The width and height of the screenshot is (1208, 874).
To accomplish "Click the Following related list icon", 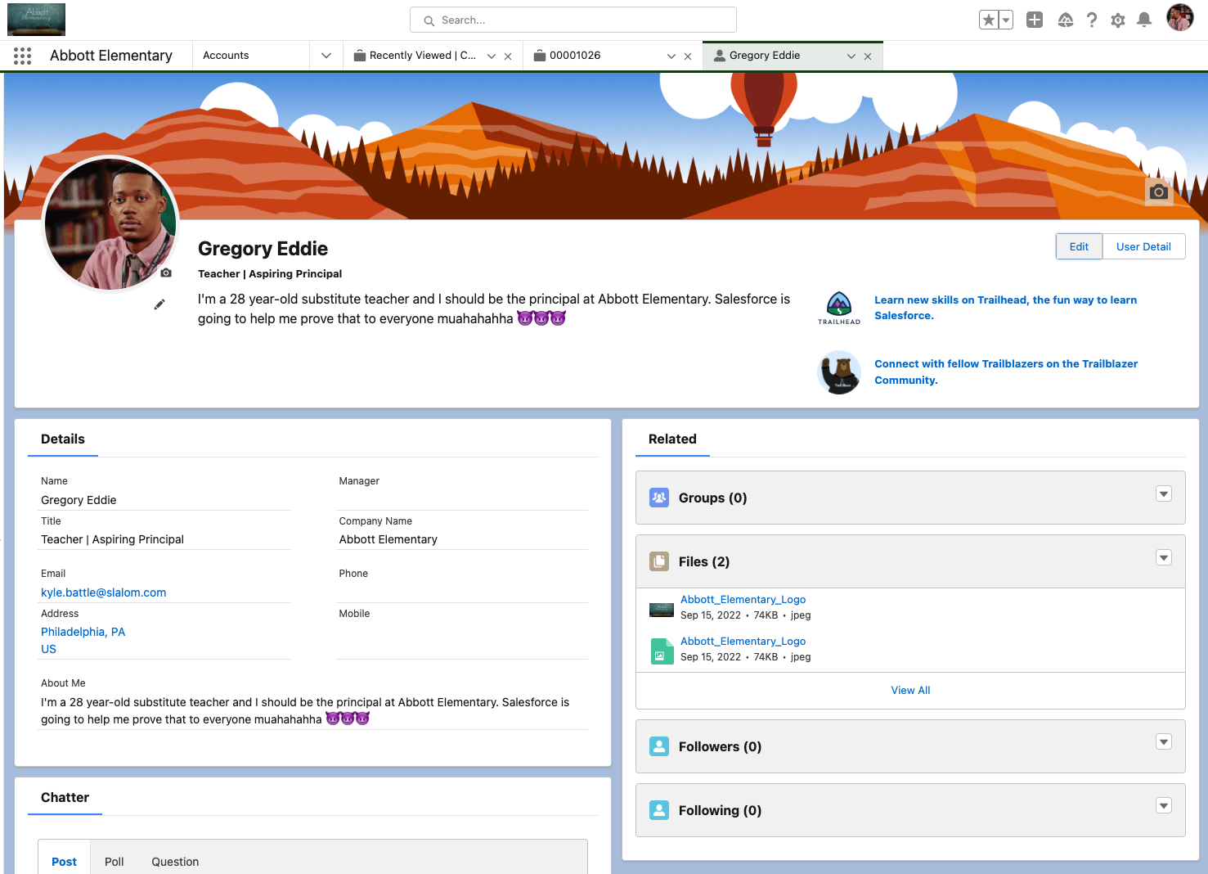I will (x=659, y=810).
